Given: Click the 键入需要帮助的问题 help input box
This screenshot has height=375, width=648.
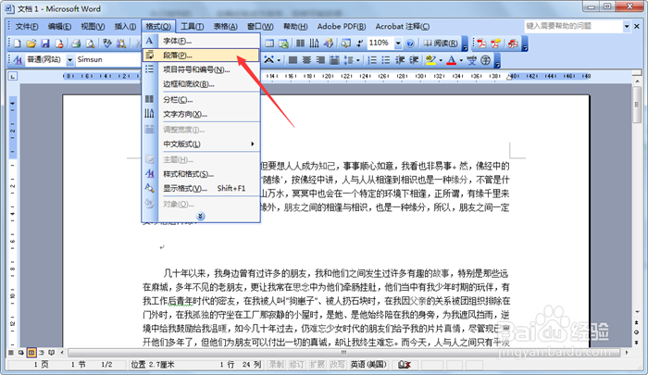Looking at the screenshot, I should click(574, 27).
